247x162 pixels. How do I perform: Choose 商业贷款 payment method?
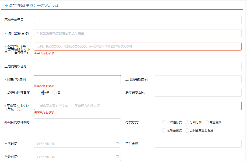point(207,122)
